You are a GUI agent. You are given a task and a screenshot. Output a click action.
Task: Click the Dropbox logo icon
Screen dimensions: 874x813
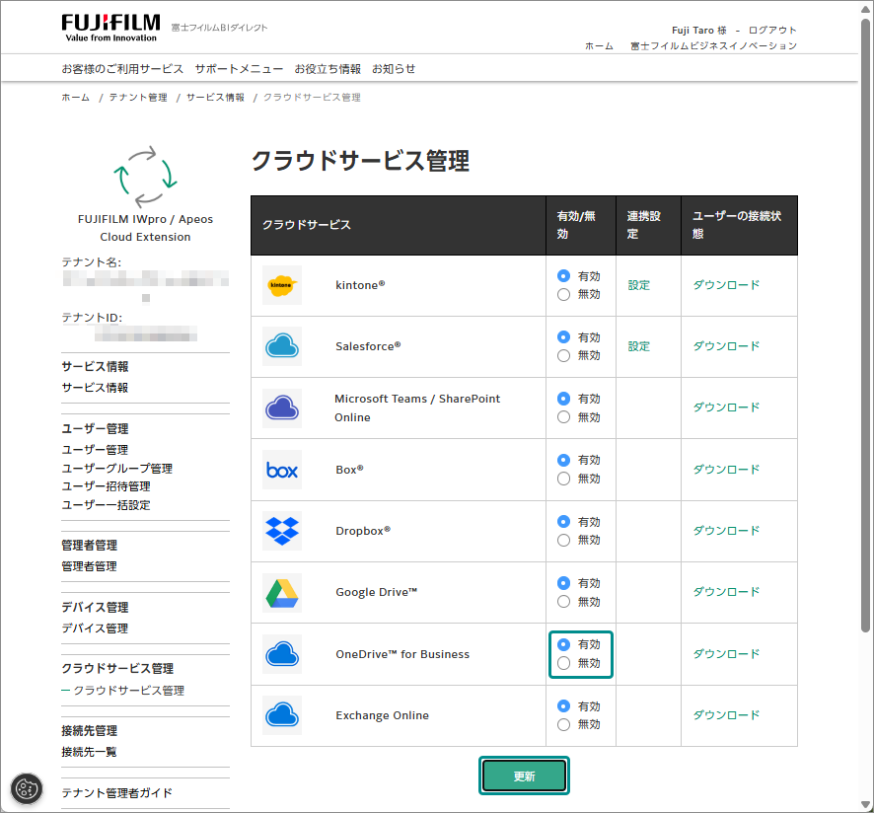282,531
